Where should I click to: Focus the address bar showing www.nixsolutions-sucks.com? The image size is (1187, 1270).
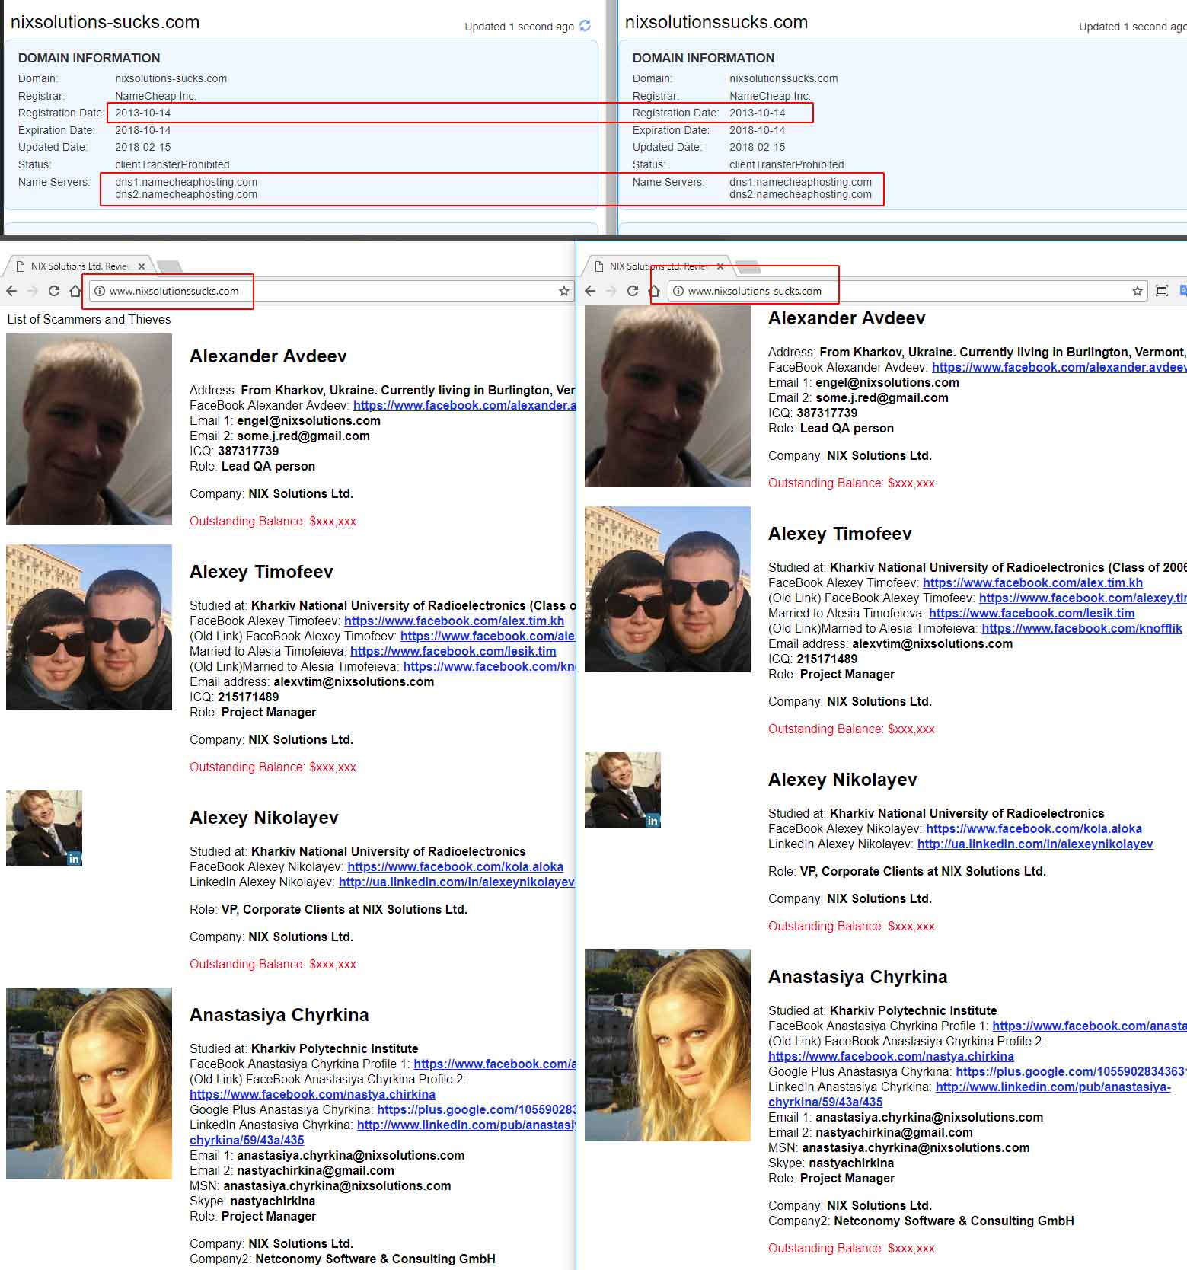coord(907,291)
